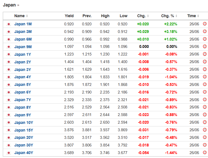Open the Japan 40Y bond link
Viewport: 208px width, 158px height.
point(24,153)
